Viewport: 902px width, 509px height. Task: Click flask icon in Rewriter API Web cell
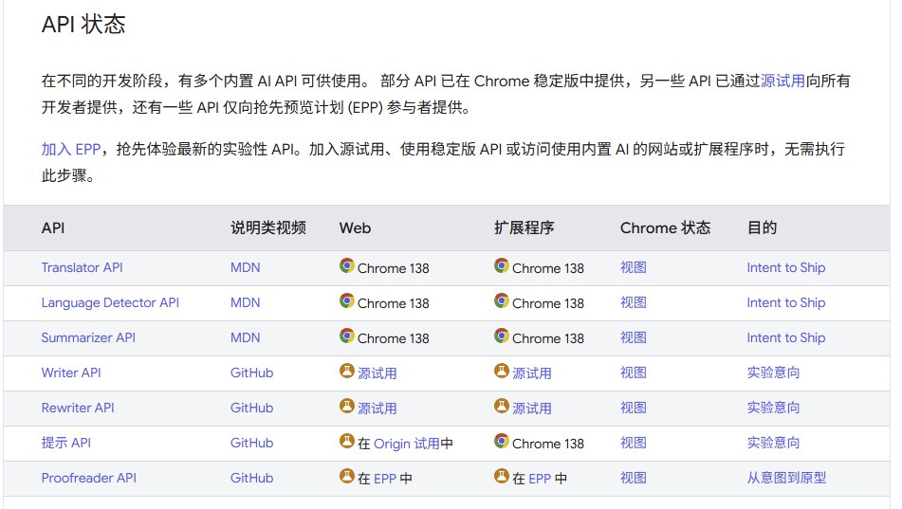[x=347, y=406]
